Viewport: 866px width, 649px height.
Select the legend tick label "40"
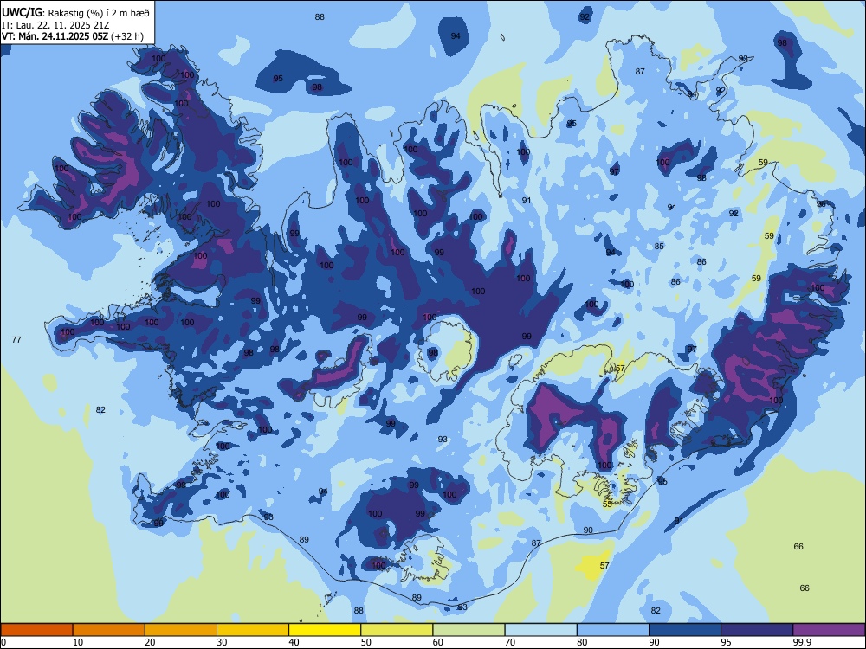[x=294, y=642]
